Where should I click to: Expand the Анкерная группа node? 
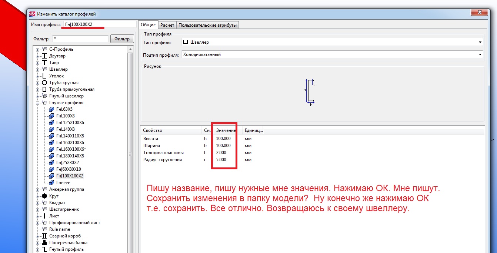click(x=37, y=190)
